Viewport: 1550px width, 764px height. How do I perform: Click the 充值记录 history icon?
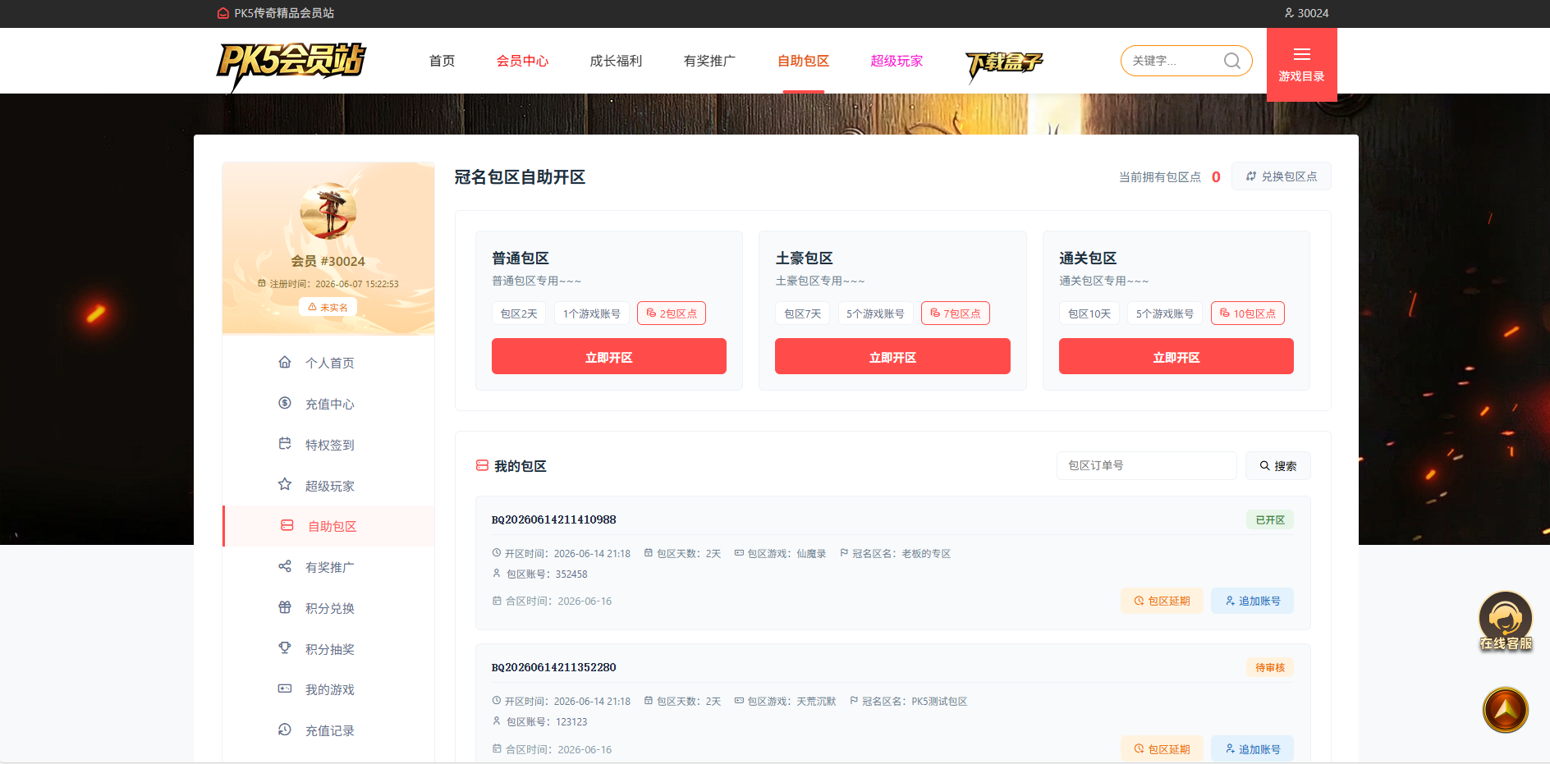point(285,730)
